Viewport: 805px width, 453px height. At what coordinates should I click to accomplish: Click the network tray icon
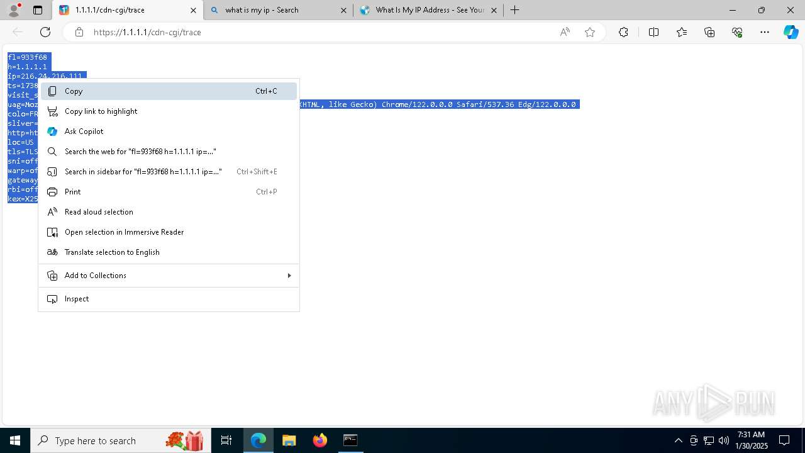point(709,440)
